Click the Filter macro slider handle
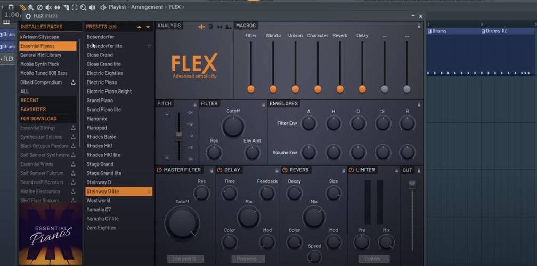537x266 pixels. pos(251,89)
